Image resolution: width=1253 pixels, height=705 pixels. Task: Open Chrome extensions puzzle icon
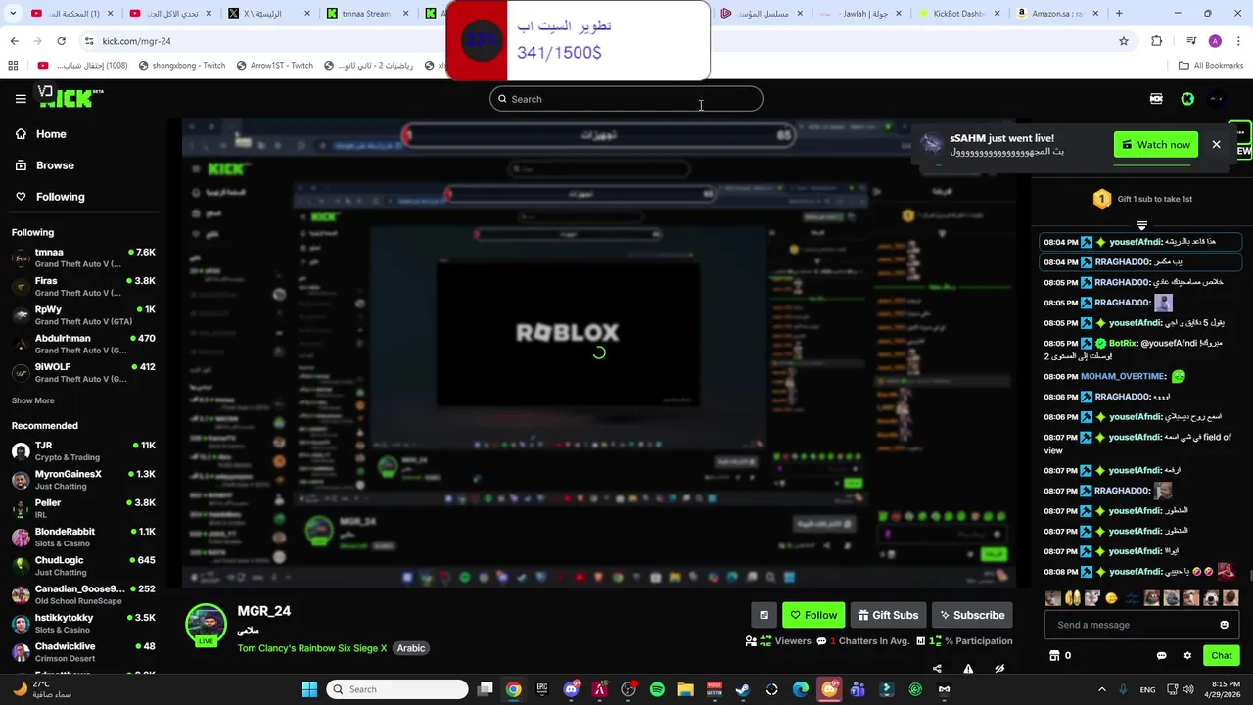coord(1156,41)
